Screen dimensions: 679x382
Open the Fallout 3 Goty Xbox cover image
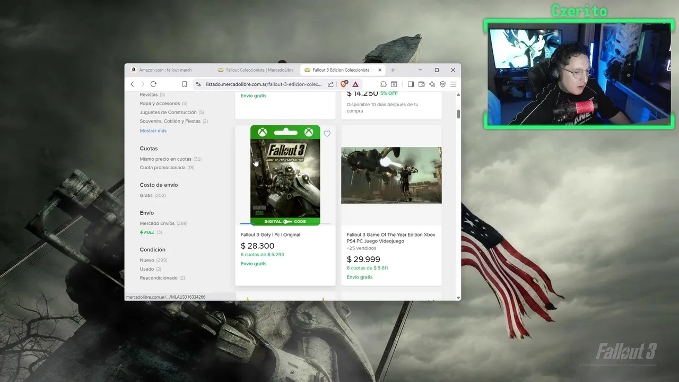[x=285, y=175]
